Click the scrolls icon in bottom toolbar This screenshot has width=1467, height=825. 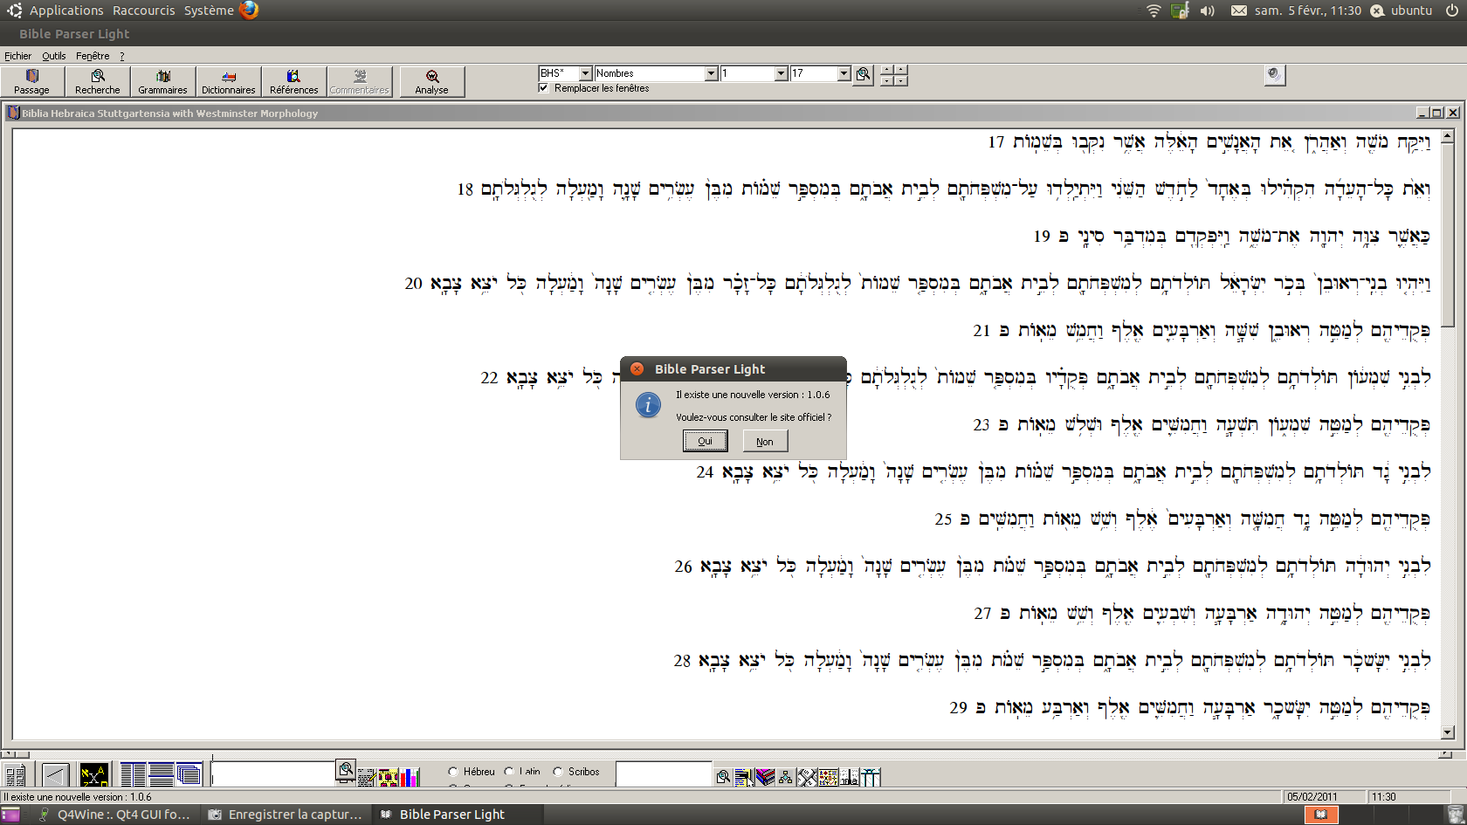click(x=806, y=777)
